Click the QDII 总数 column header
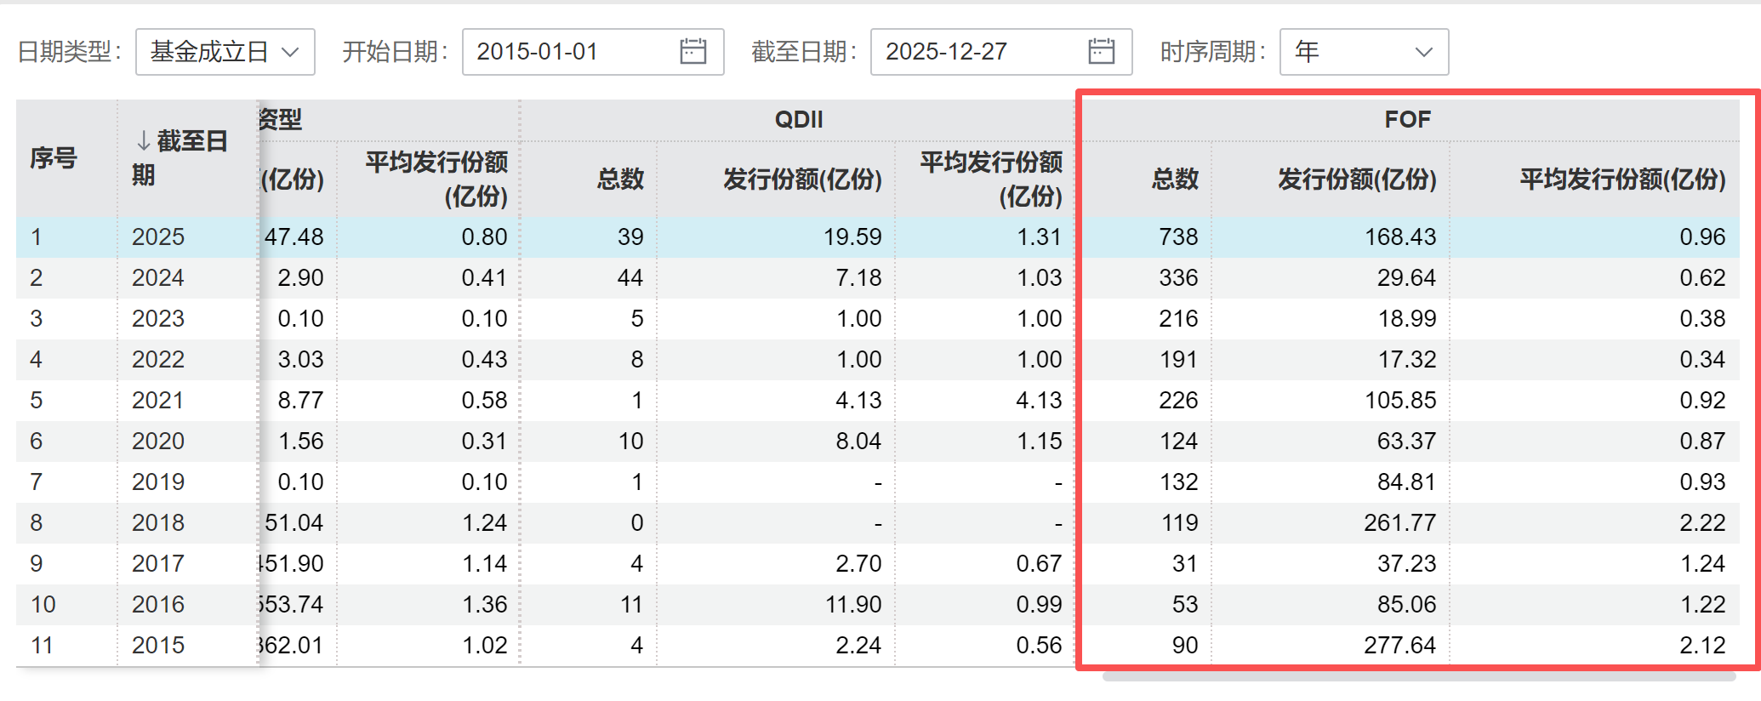The image size is (1761, 701). point(620,179)
